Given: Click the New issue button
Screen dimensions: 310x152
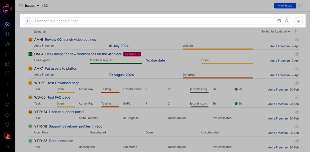Looking at the screenshot, I should coord(285,5).
